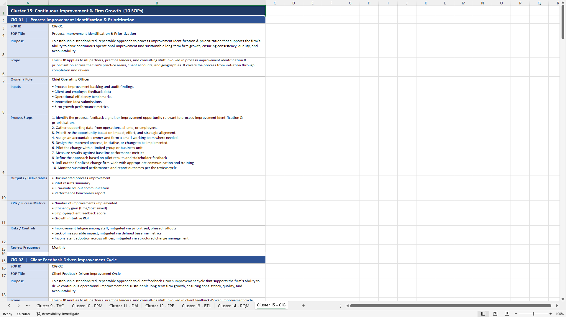Image resolution: width=566 pixels, height=317 pixels.
Task: Switch to Page Break Preview view
Action: click(507, 314)
